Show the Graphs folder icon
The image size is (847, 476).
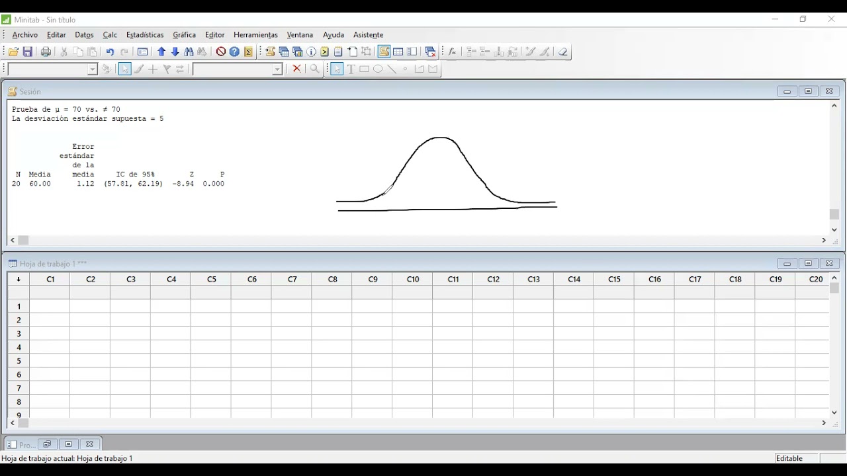pos(298,52)
